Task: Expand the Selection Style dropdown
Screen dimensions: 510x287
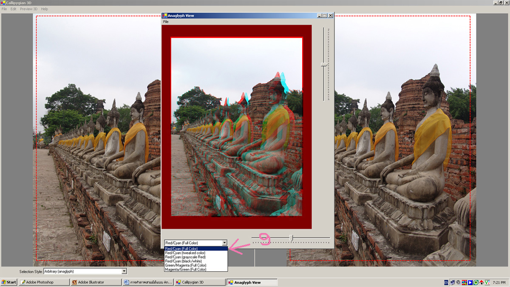Action: [124, 271]
